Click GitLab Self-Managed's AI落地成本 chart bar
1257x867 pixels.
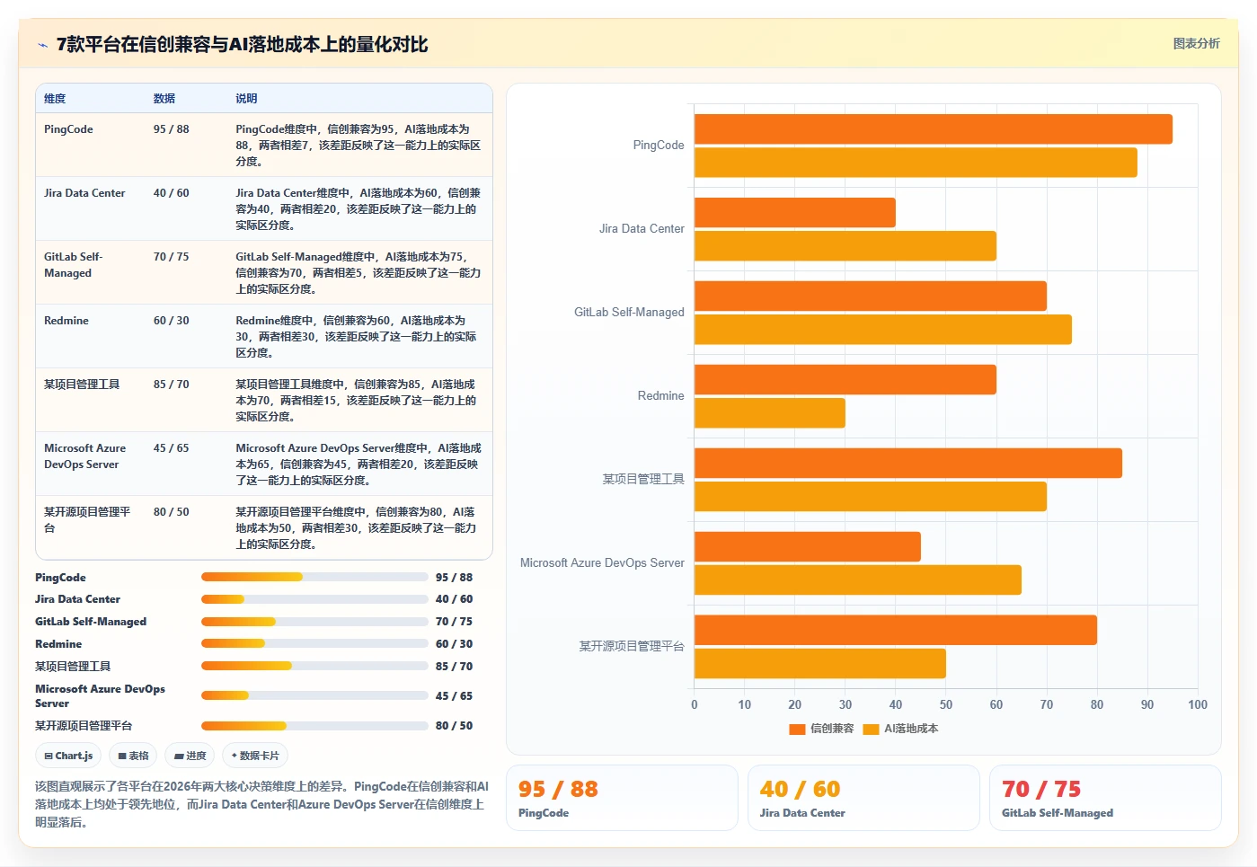883,330
